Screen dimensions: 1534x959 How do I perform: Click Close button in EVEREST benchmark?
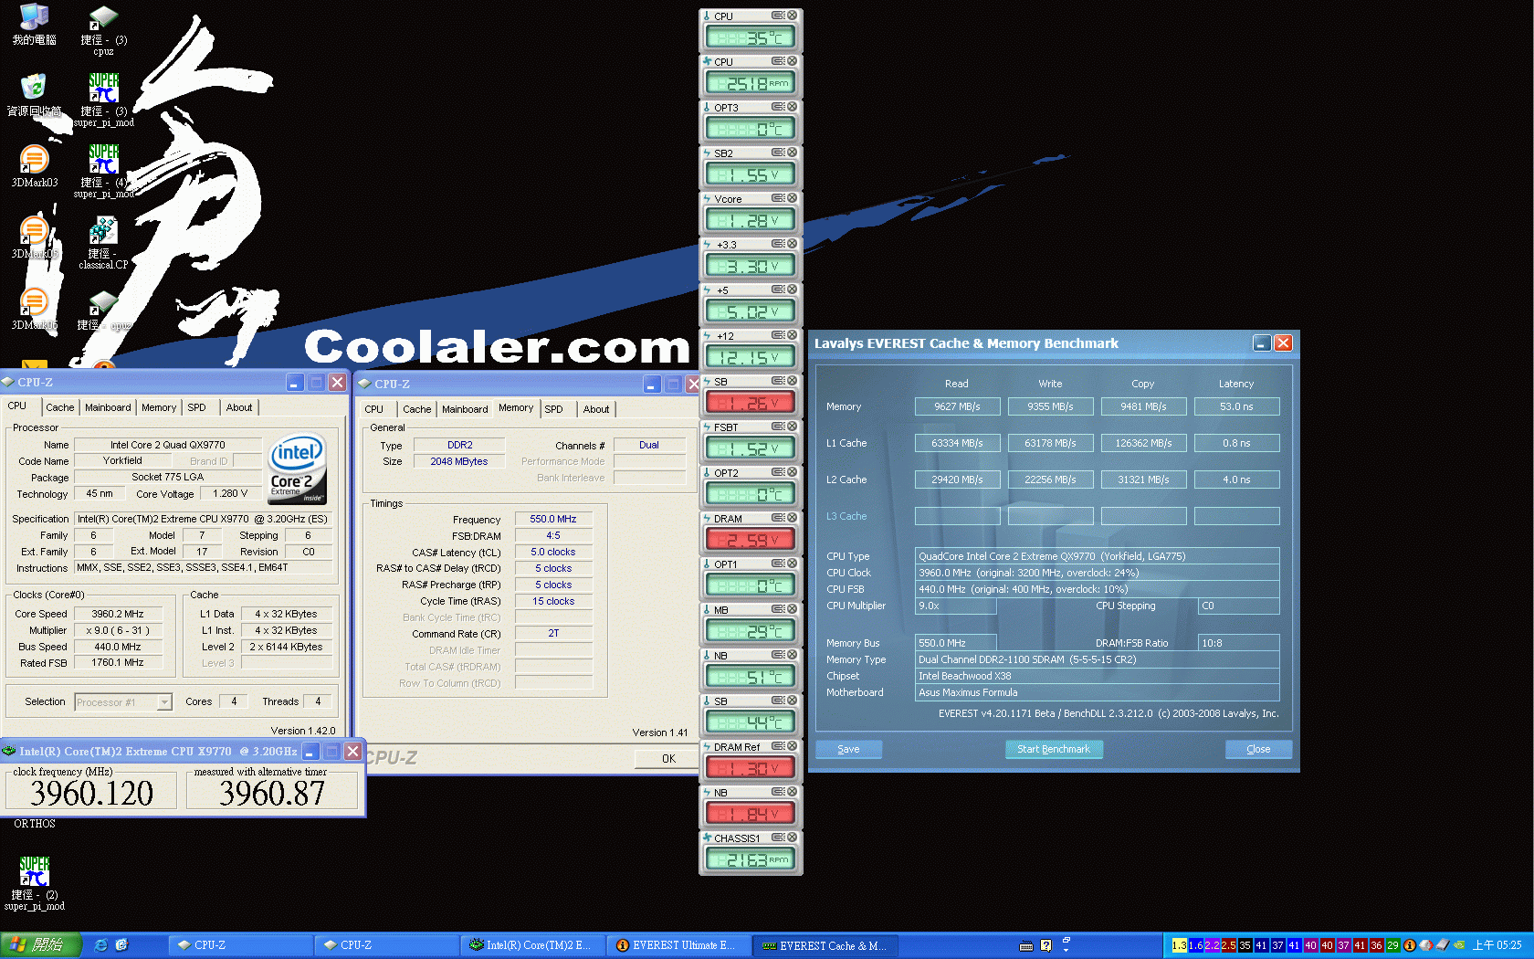[x=1258, y=749]
